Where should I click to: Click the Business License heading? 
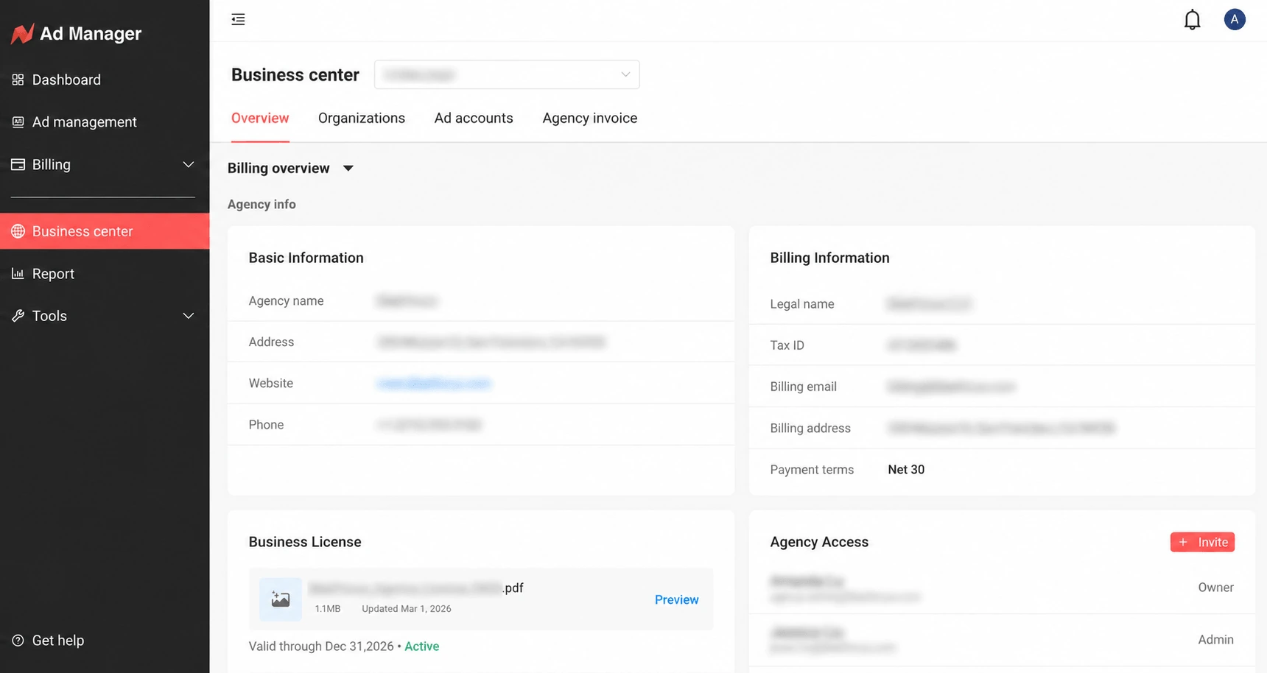click(x=305, y=542)
